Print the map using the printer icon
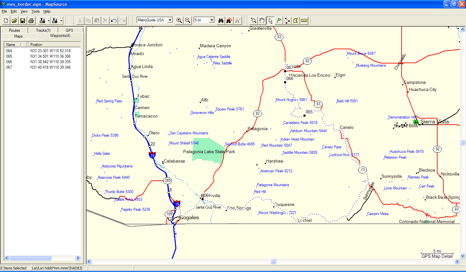 [x=31, y=21]
